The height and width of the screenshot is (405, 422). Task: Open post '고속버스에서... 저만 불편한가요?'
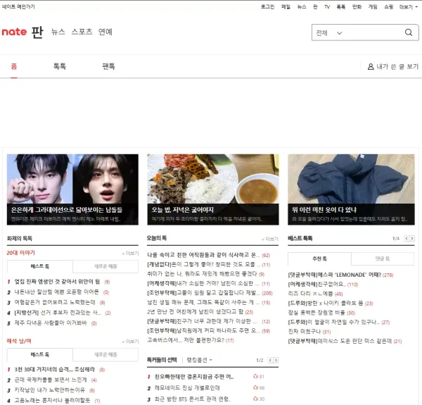click(x=186, y=340)
